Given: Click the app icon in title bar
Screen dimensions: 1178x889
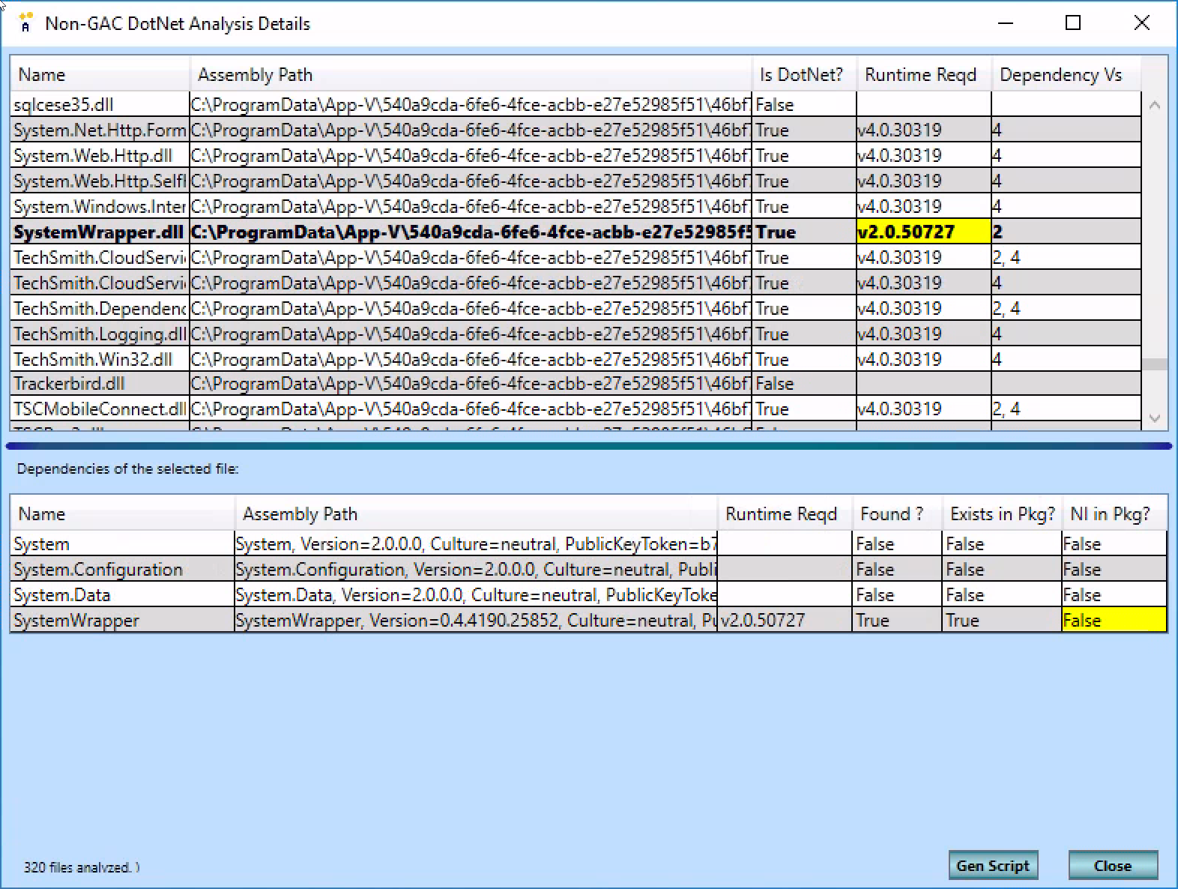Looking at the screenshot, I should [x=25, y=22].
